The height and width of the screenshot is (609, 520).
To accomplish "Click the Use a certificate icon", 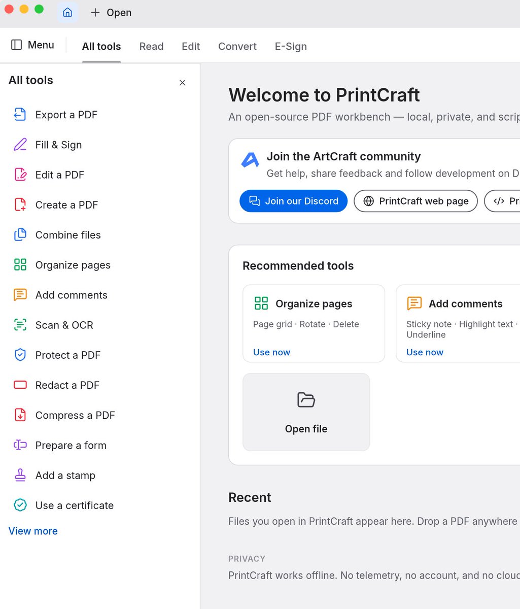I will (x=20, y=505).
